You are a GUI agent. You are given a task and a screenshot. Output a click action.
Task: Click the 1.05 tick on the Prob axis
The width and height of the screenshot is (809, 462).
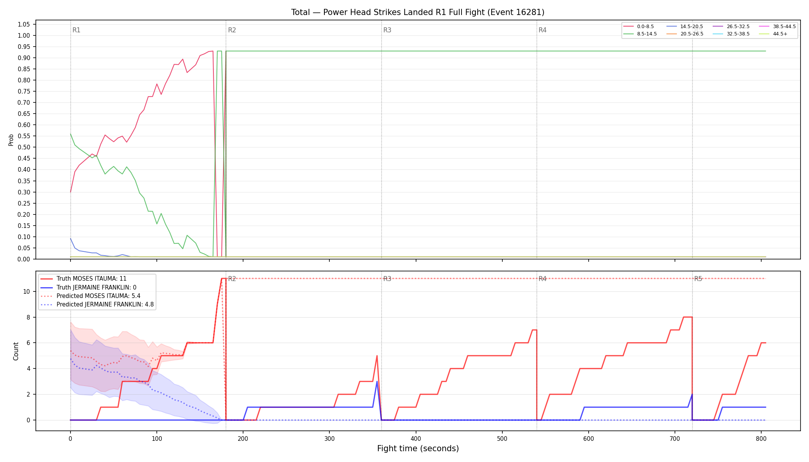pos(23,24)
